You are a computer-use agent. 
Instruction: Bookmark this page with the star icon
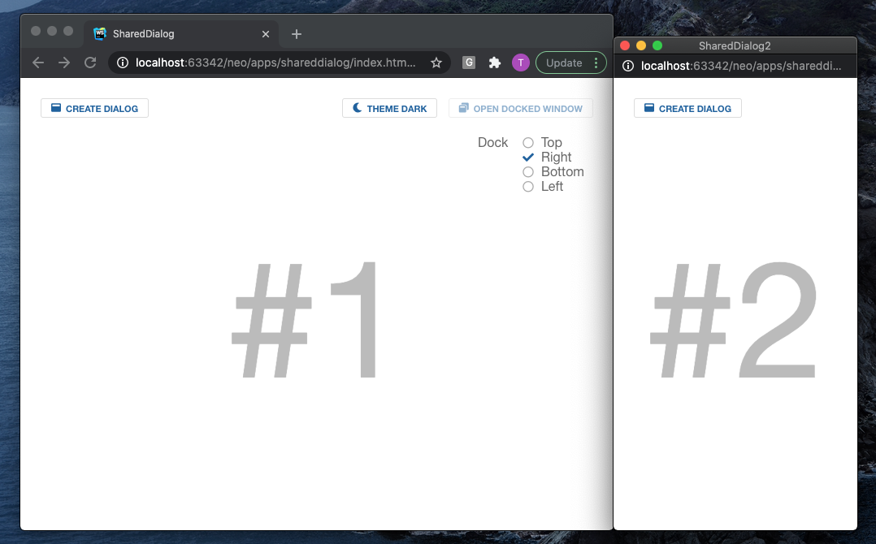pos(436,63)
